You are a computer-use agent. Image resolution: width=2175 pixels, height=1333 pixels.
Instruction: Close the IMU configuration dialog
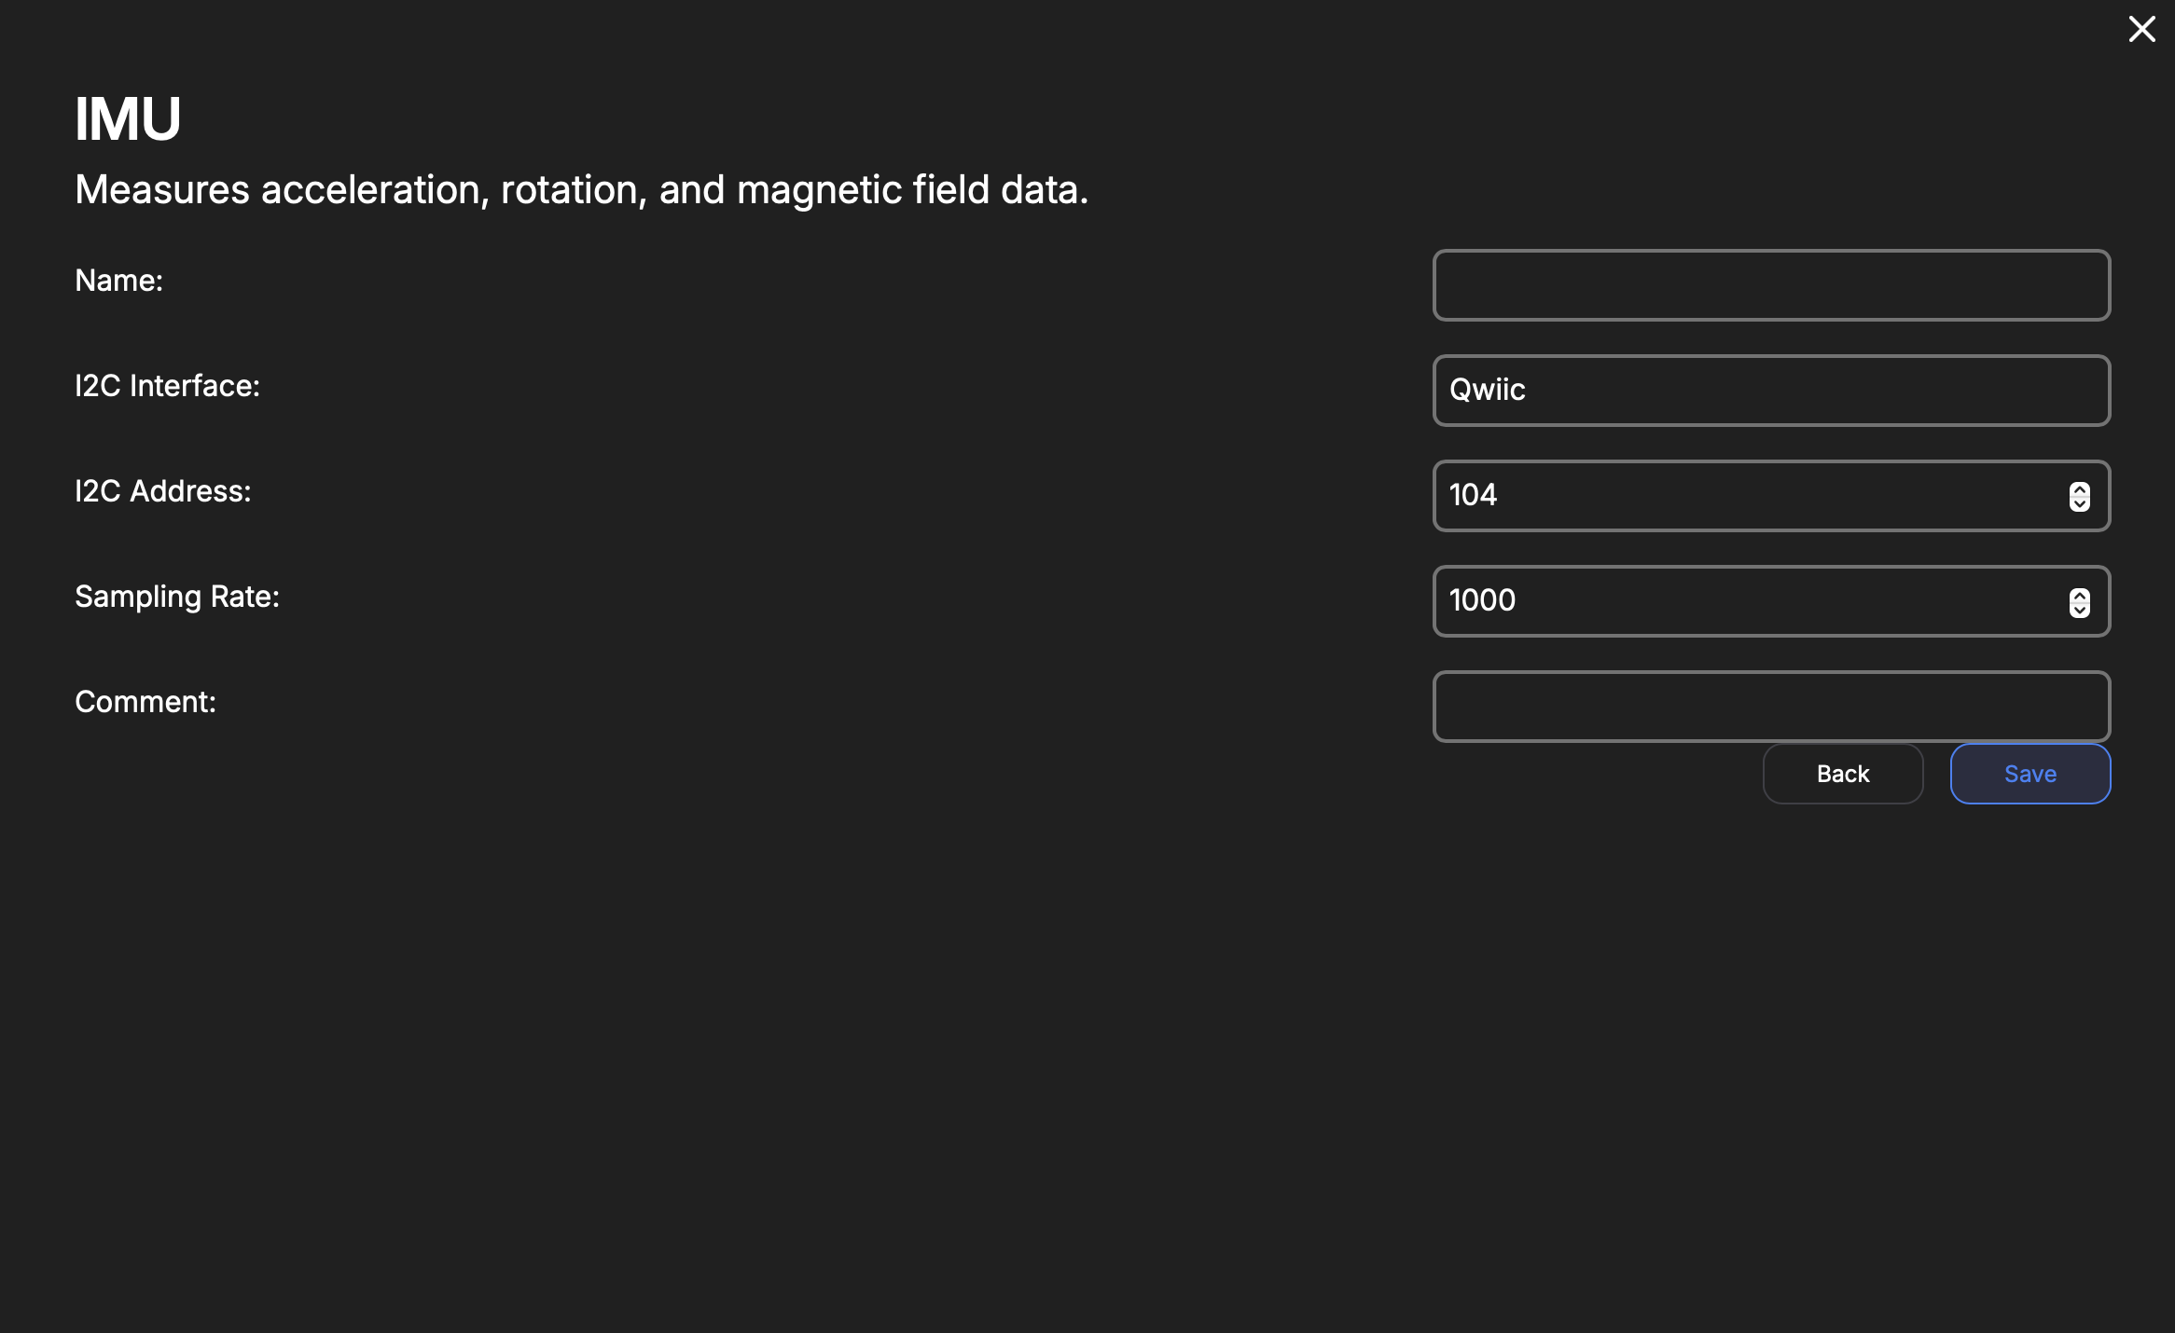click(2141, 29)
